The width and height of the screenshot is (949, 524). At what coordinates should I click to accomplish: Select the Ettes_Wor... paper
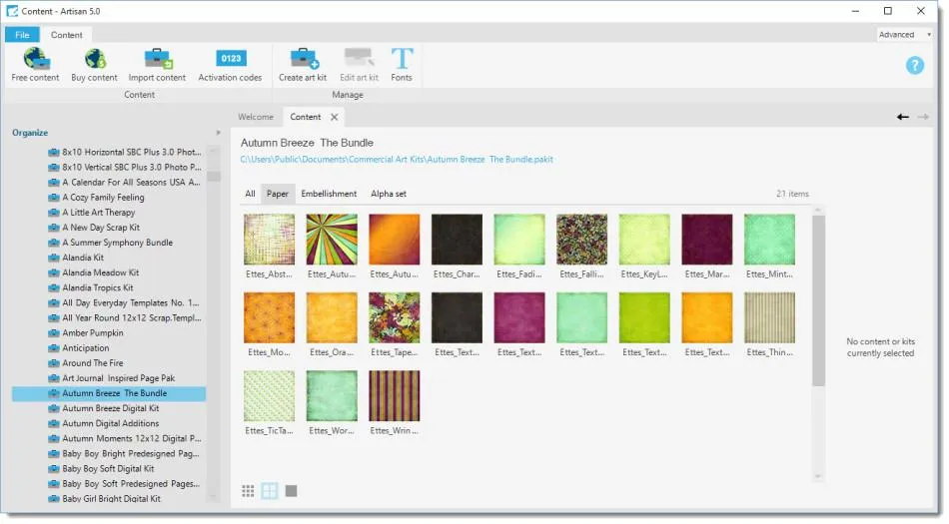(x=332, y=396)
